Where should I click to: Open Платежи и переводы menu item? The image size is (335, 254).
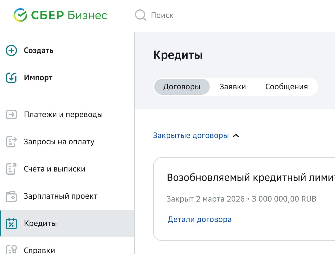pyautogui.click(x=63, y=115)
